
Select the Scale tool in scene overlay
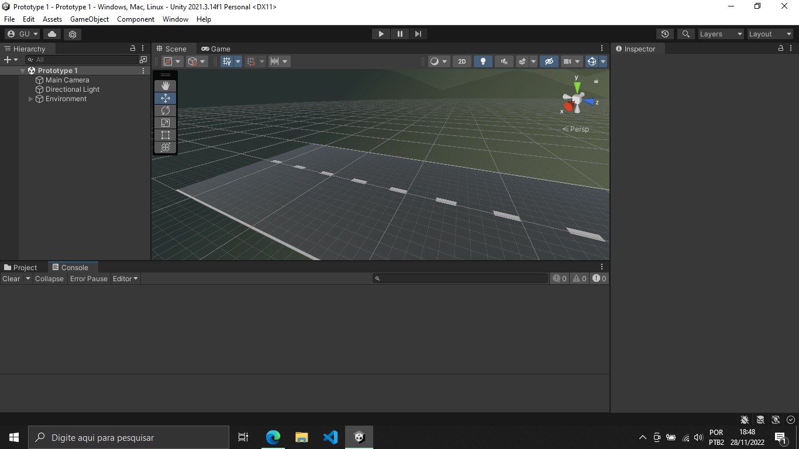pyautogui.click(x=166, y=123)
